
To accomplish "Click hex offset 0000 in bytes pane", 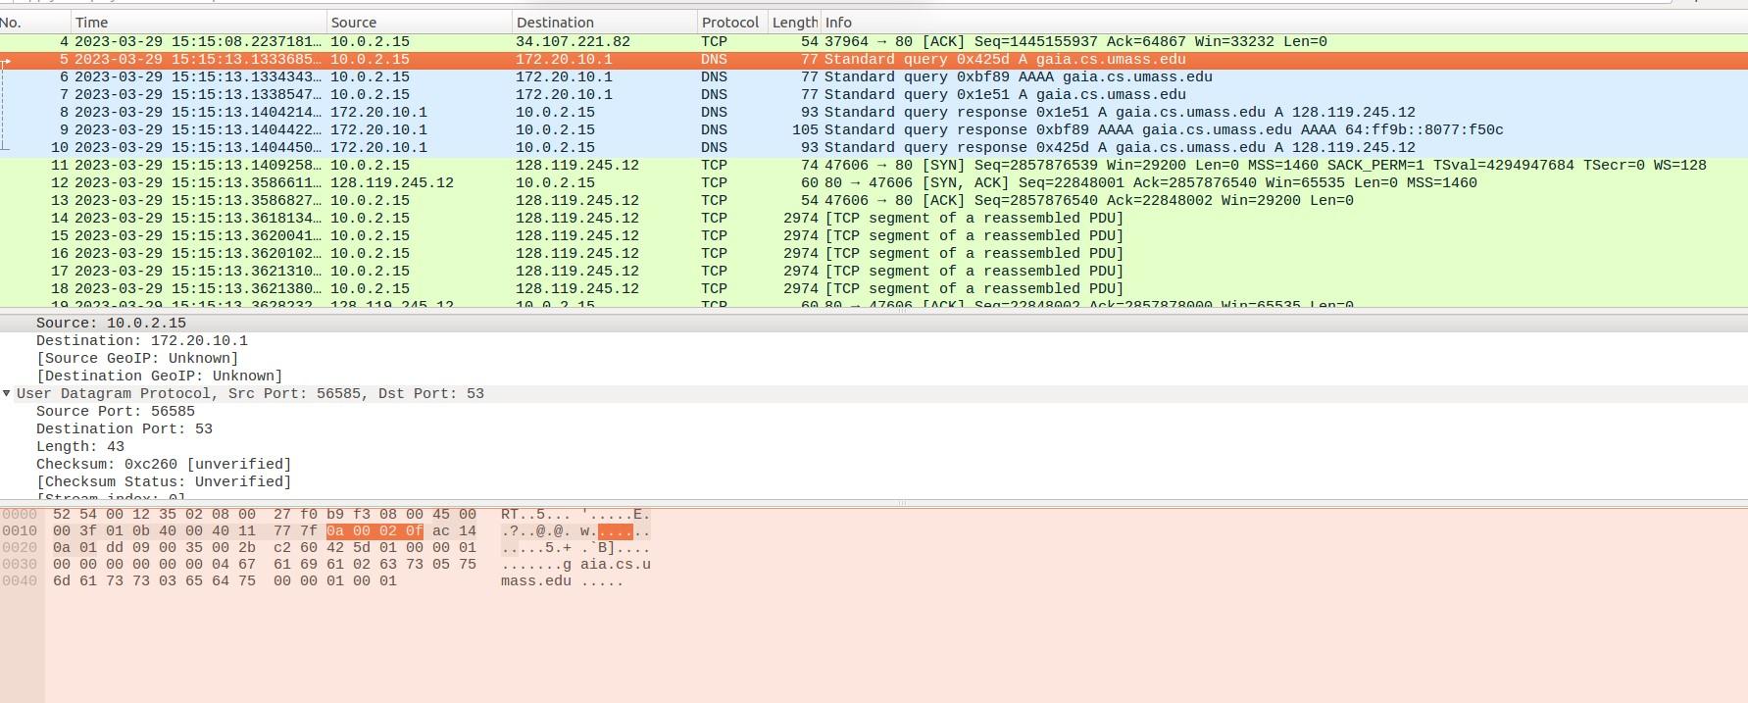I will pos(20,514).
